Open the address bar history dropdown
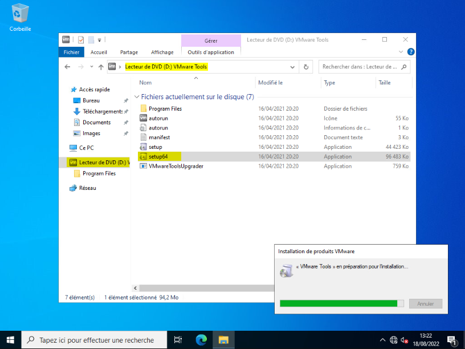 pyautogui.click(x=292, y=67)
